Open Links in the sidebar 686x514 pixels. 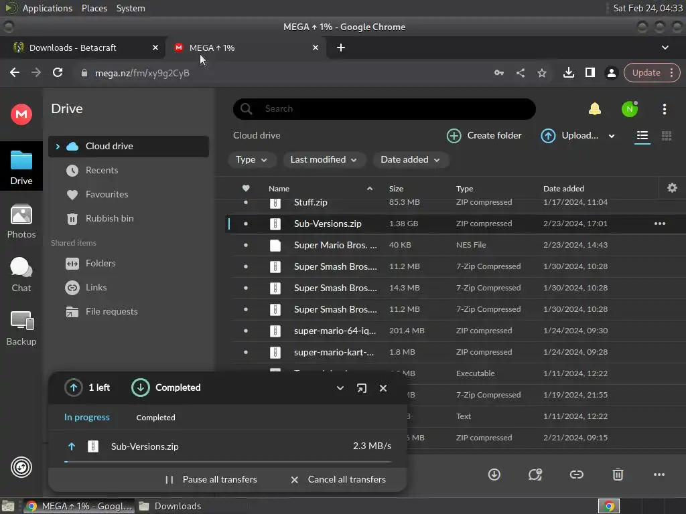pos(128,288)
